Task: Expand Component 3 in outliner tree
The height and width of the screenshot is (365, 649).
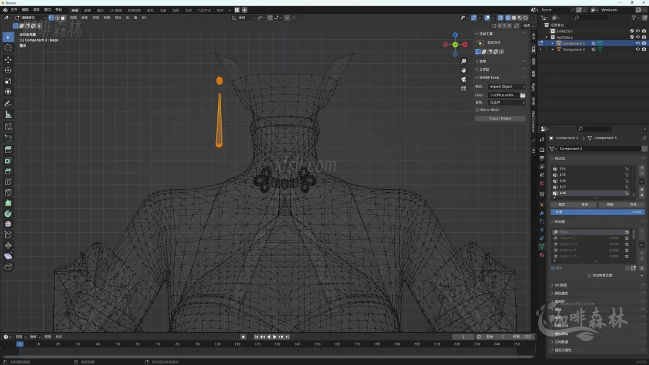Action: 553,44
